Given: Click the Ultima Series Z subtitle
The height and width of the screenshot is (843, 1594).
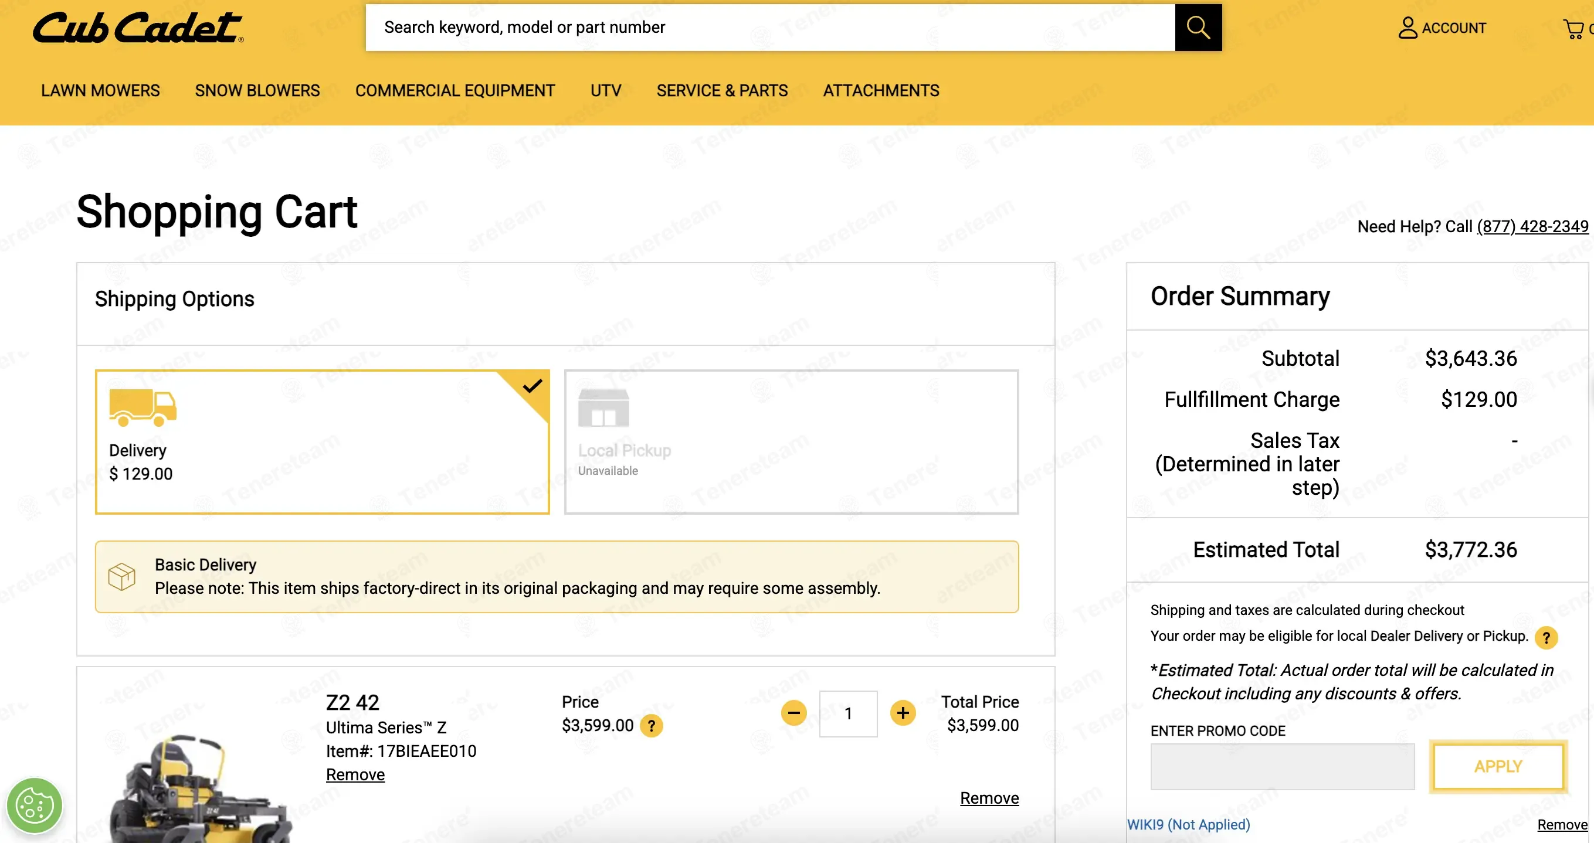Looking at the screenshot, I should click(386, 728).
